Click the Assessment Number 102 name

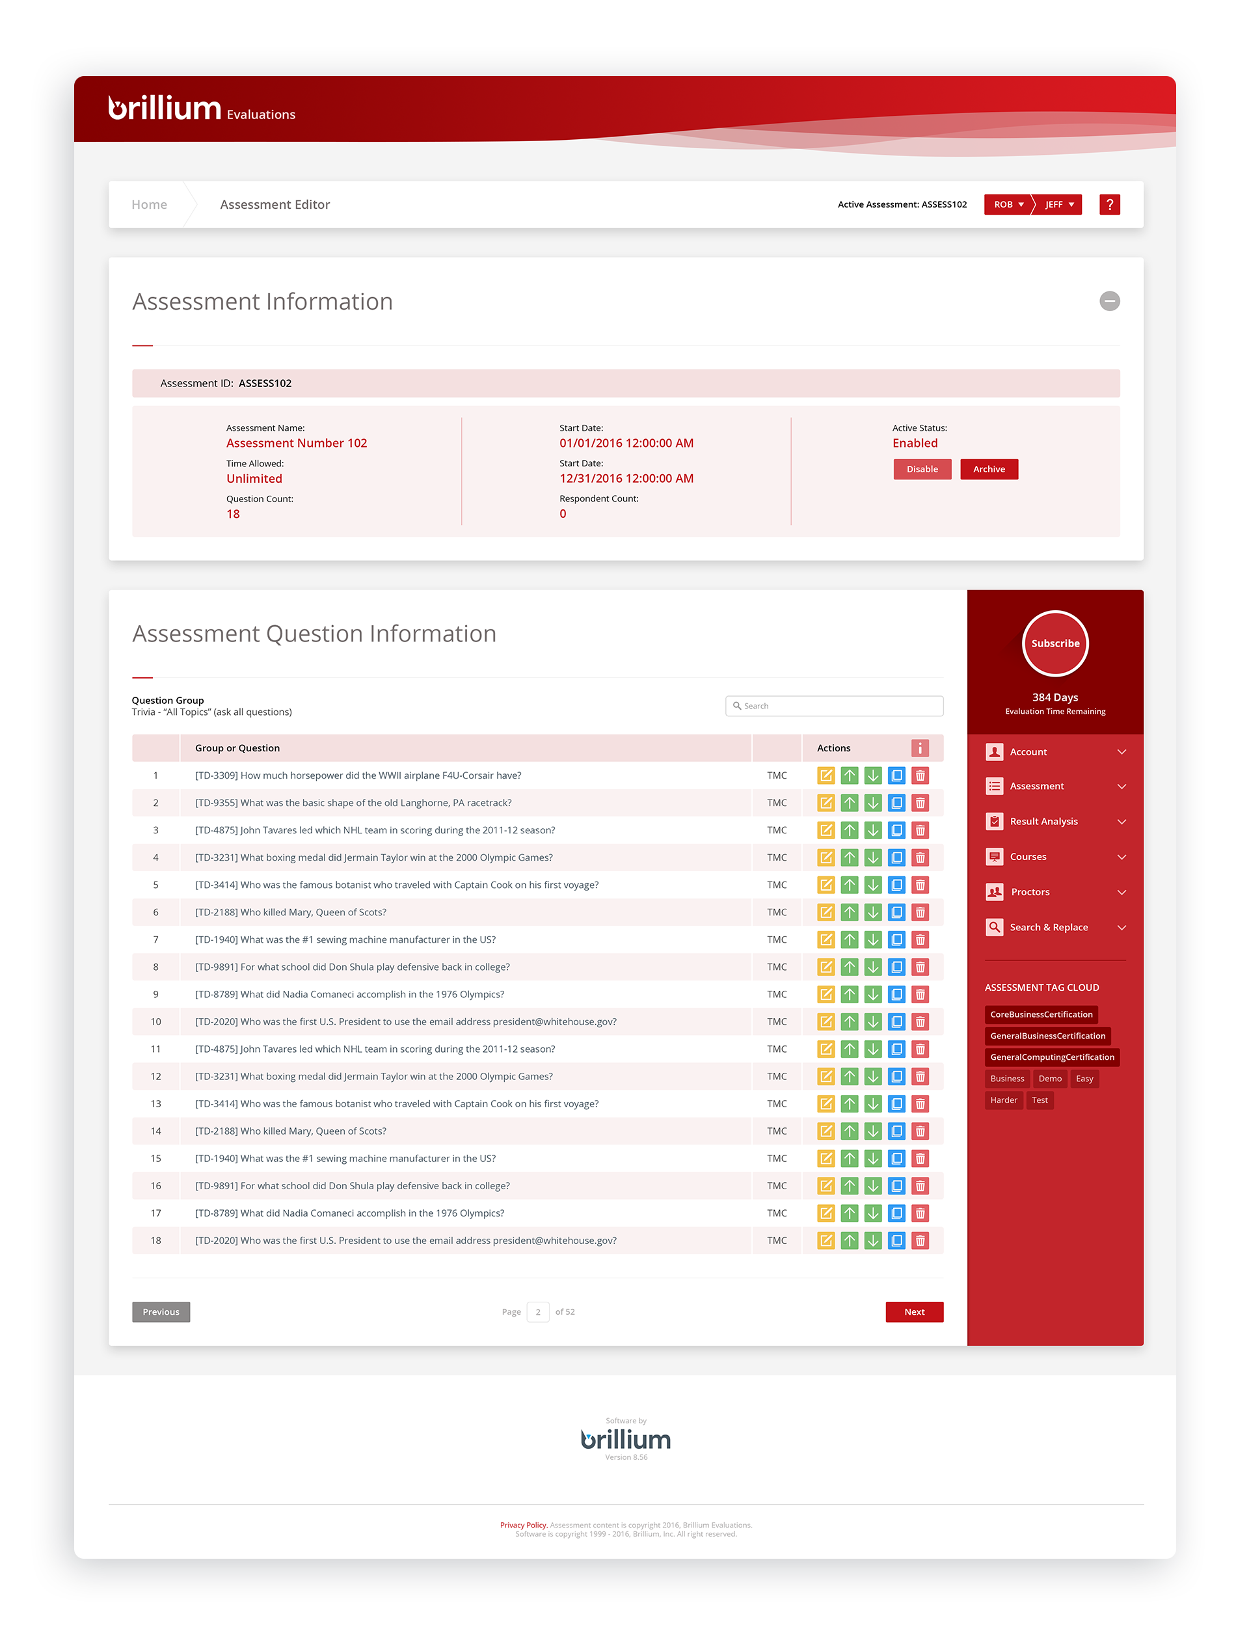coord(297,443)
